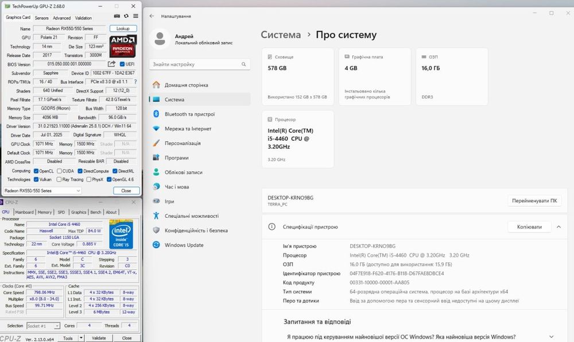Image resolution: width=574 pixels, height=342 pixels.
Task: Click GPU-Z refresh icon
Action: (x=126, y=16)
